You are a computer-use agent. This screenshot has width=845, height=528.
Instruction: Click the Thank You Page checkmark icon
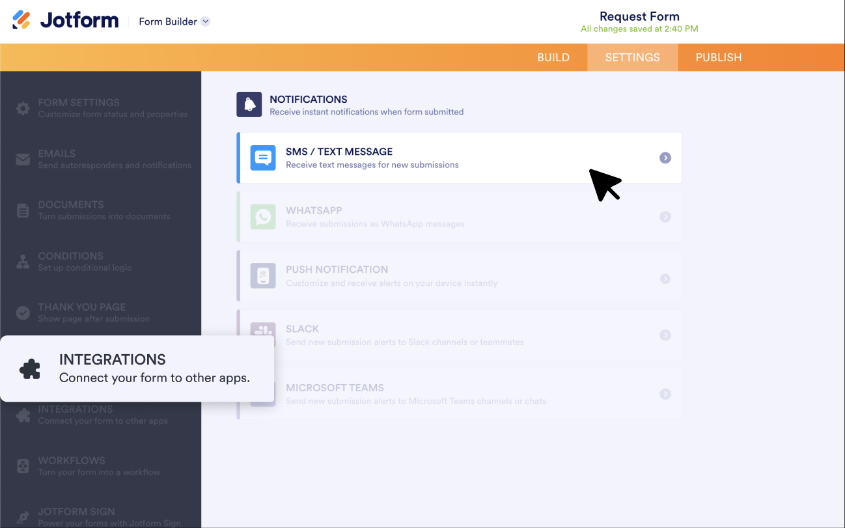click(23, 313)
